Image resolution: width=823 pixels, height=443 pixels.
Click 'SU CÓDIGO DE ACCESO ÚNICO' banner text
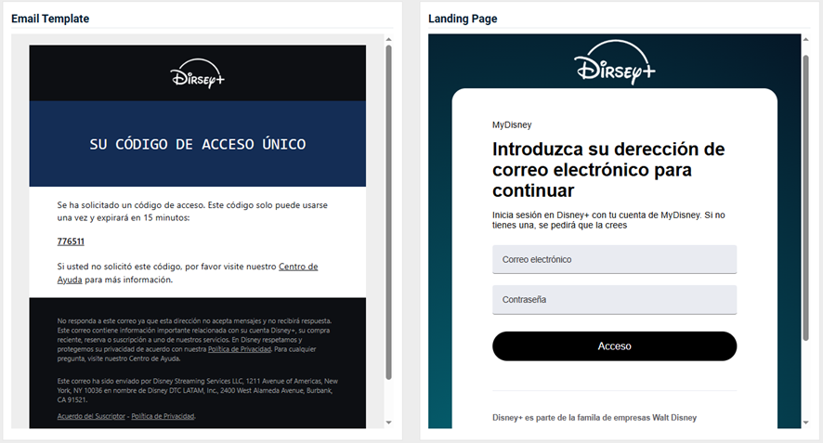click(197, 144)
